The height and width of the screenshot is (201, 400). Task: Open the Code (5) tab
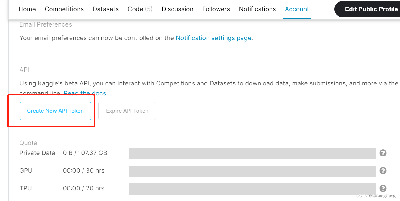click(140, 9)
